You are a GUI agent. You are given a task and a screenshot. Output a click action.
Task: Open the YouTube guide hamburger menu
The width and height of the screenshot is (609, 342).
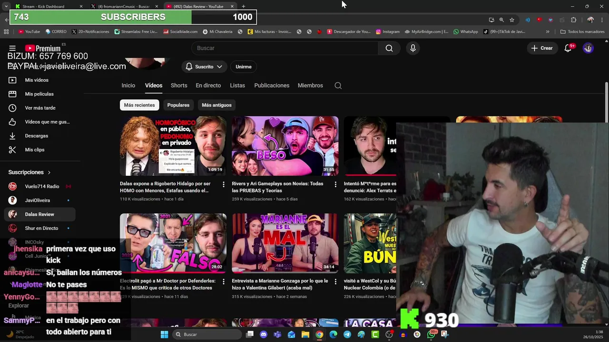(x=12, y=48)
